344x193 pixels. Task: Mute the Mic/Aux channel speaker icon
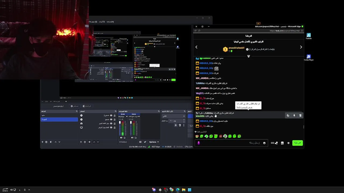pyautogui.click(x=121, y=138)
